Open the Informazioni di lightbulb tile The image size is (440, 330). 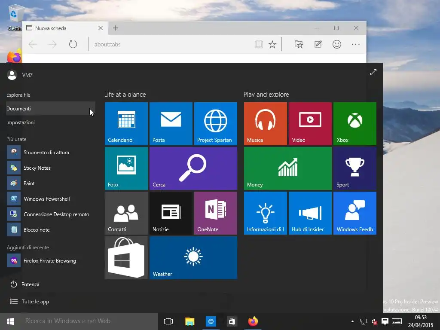[x=266, y=213]
